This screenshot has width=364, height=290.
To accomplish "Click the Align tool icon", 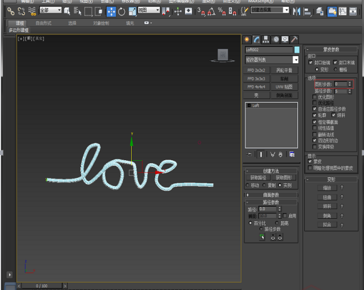I will coord(307,11).
